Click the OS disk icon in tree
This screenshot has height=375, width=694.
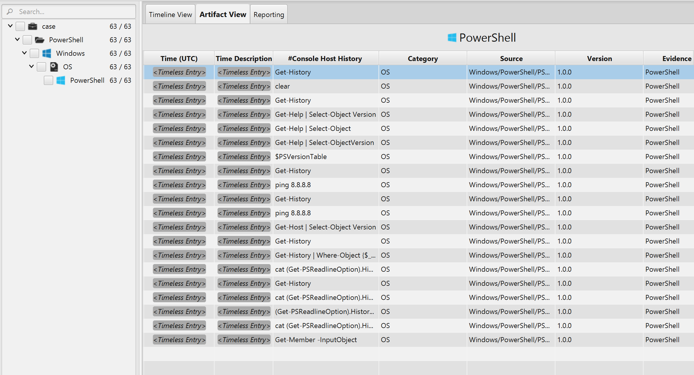54,67
